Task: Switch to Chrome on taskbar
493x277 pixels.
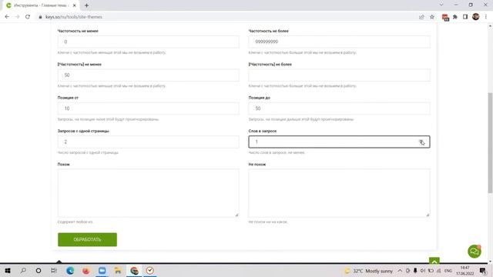Action: click(134, 270)
